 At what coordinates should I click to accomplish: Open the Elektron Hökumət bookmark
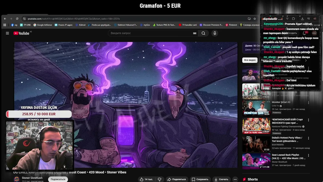125,25
